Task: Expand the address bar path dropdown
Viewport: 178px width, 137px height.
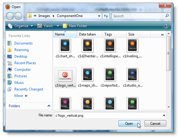Action: point(99,16)
